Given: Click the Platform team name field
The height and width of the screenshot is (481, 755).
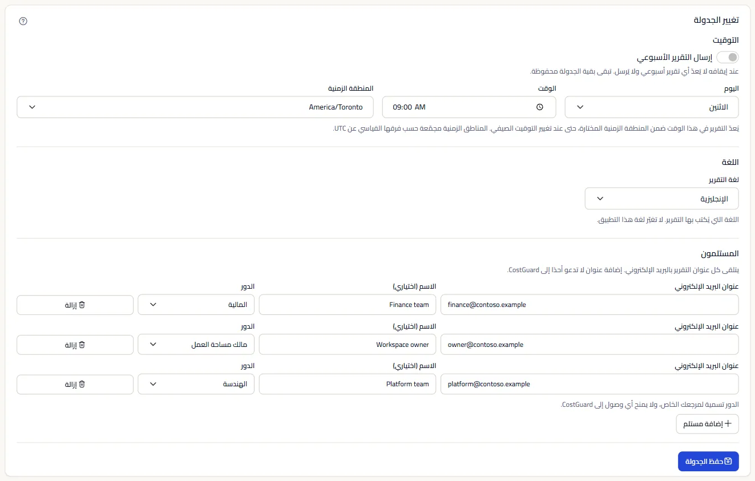Looking at the screenshot, I should click(348, 385).
